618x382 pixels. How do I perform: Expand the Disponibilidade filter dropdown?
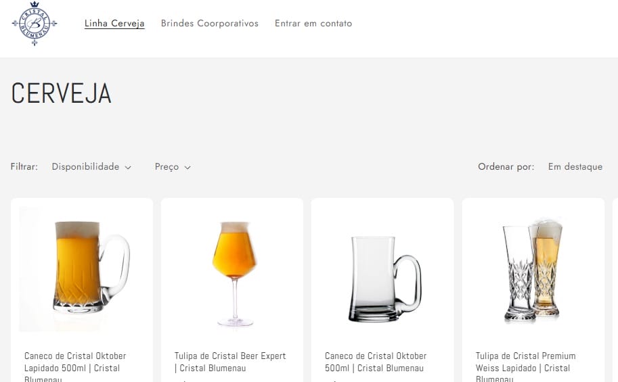pyautogui.click(x=91, y=167)
